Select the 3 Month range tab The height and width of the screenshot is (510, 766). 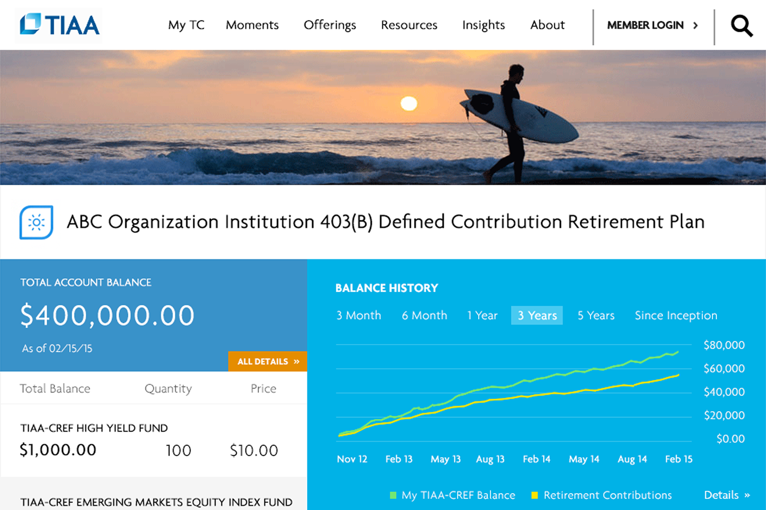pyautogui.click(x=358, y=315)
